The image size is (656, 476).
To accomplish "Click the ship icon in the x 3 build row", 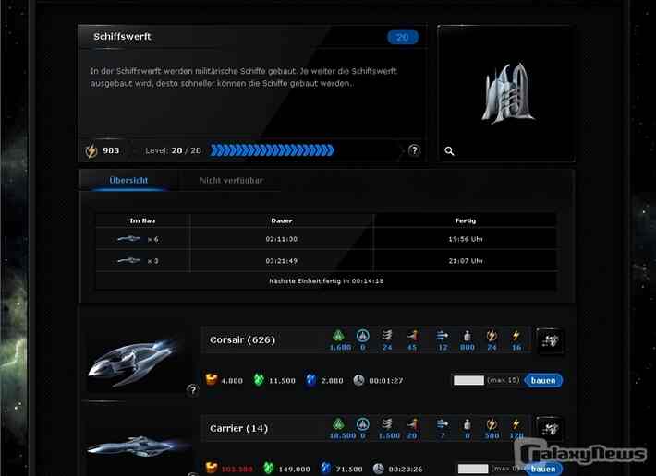I will [x=128, y=260].
